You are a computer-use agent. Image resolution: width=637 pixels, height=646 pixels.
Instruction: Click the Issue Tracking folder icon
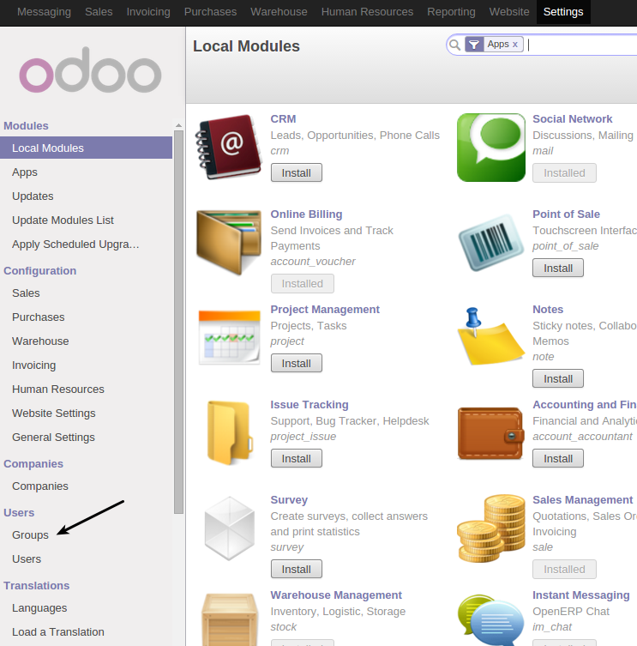click(230, 432)
